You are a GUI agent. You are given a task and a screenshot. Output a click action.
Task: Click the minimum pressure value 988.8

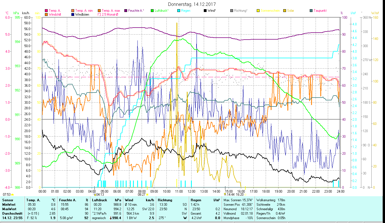(117, 205)
